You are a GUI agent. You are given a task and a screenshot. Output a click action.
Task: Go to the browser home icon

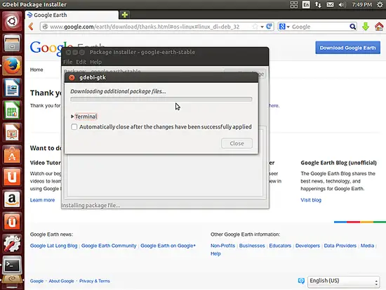pos(379,27)
